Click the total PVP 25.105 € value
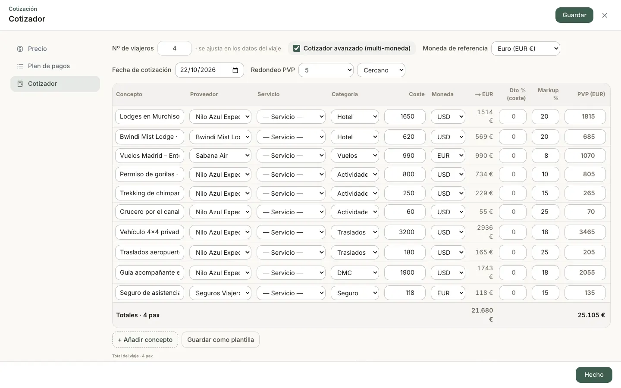This screenshot has height=388, width=621. pos(591,315)
